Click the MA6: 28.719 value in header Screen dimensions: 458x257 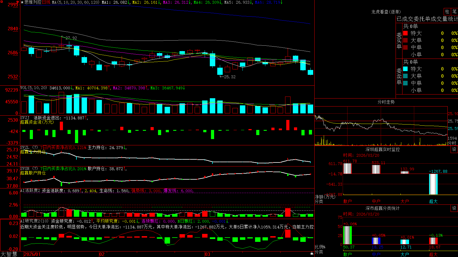269,2
